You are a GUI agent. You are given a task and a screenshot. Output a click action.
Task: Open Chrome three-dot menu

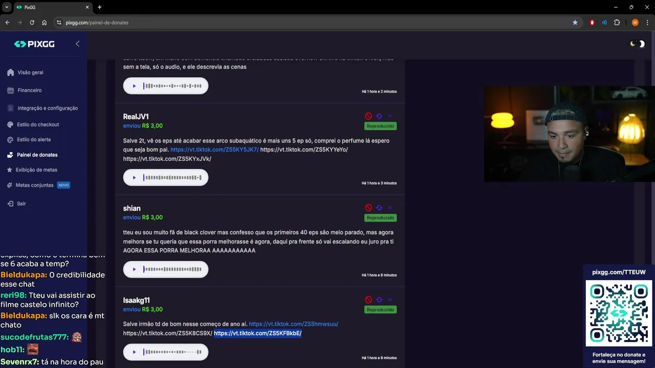pyautogui.click(x=647, y=22)
